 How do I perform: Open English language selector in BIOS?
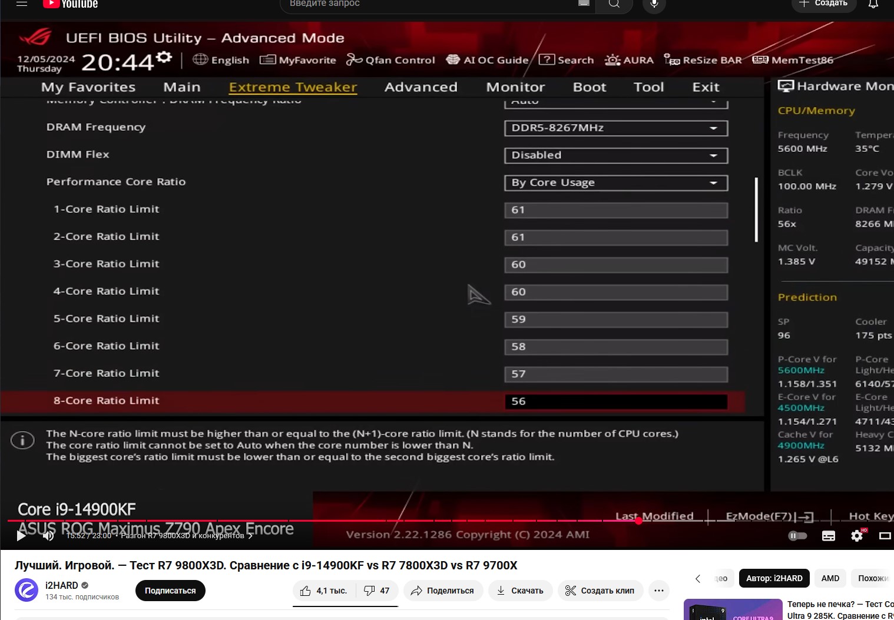click(x=221, y=60)
